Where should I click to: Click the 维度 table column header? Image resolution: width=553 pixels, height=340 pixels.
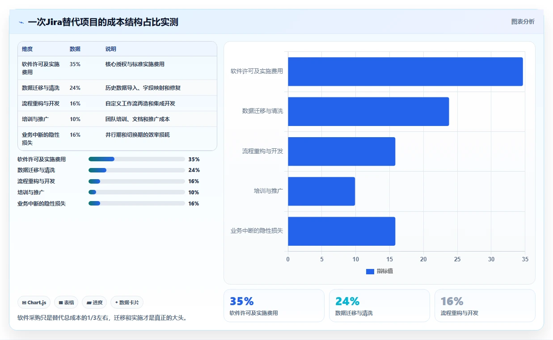(x=27, y=49)
